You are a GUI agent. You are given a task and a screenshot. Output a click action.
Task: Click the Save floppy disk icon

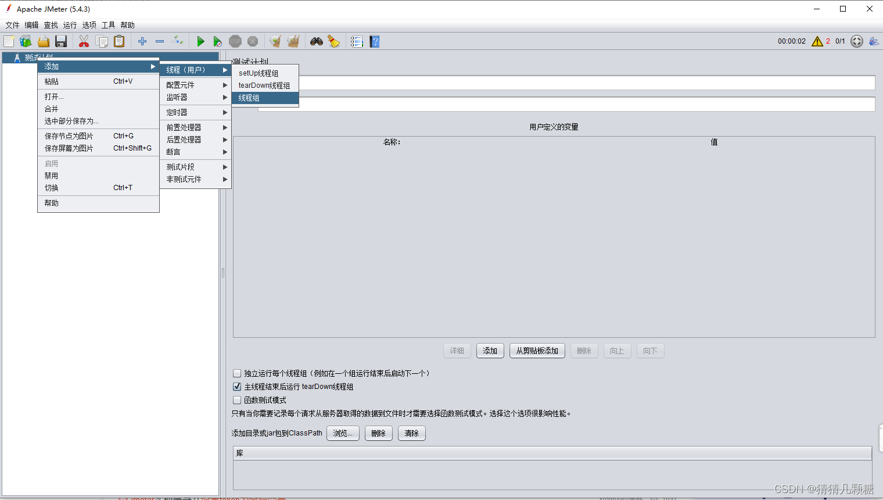point(61,41)
